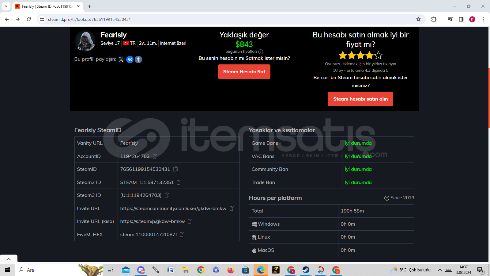Open Steam from the taskbar
The height and width of the screenshot is (276, 490).
coord(306,270)
